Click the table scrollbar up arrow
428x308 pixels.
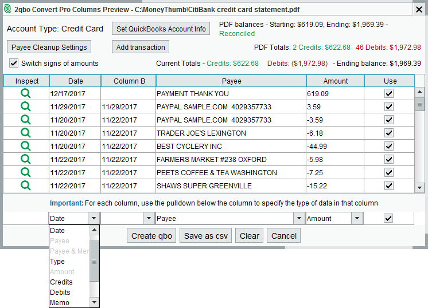[x=419, y=92]
